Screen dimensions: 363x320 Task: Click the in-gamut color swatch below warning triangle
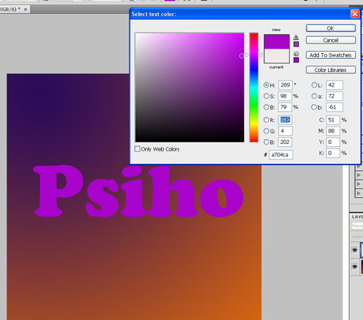point(296,44)
